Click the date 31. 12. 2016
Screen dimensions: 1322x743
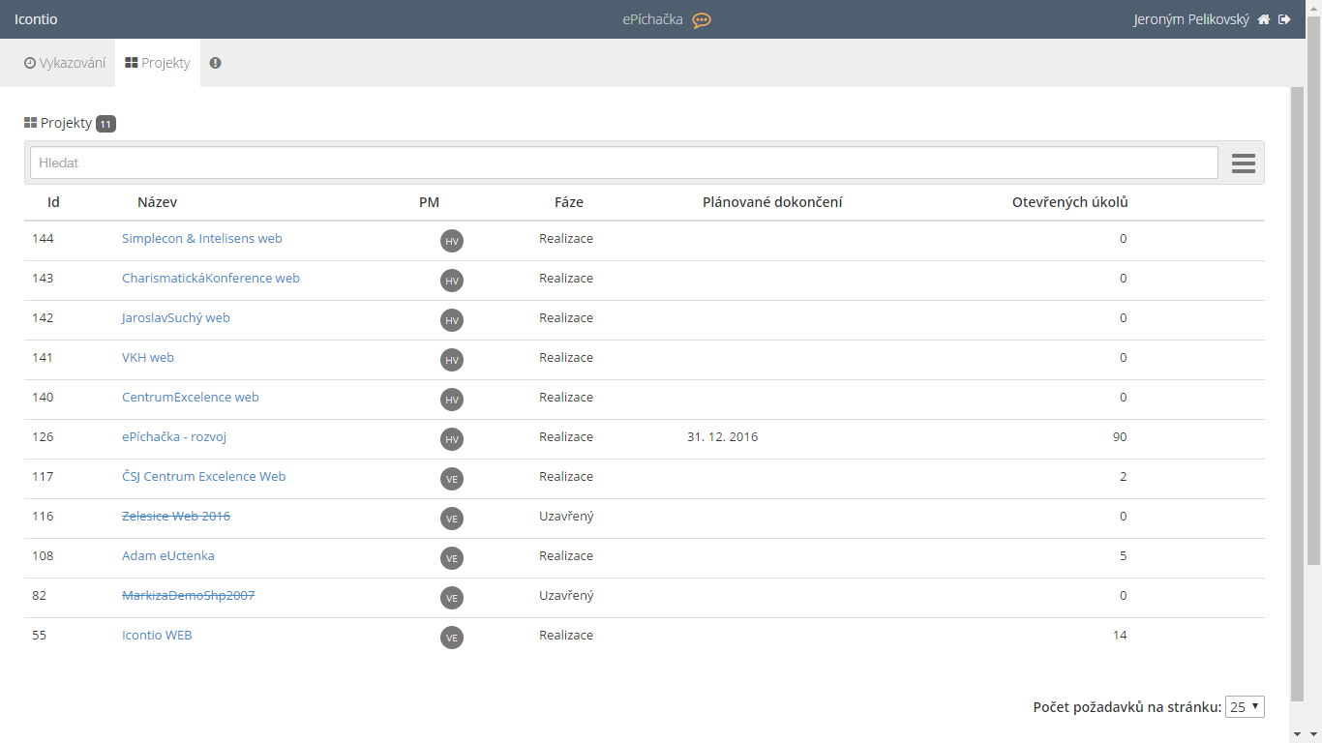[x=722, y=436]
